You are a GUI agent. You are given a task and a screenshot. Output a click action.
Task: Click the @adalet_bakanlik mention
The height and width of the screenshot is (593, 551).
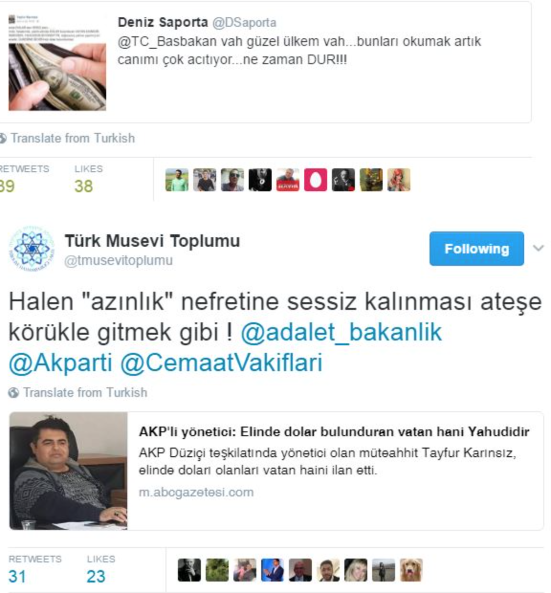click(341, 332)
